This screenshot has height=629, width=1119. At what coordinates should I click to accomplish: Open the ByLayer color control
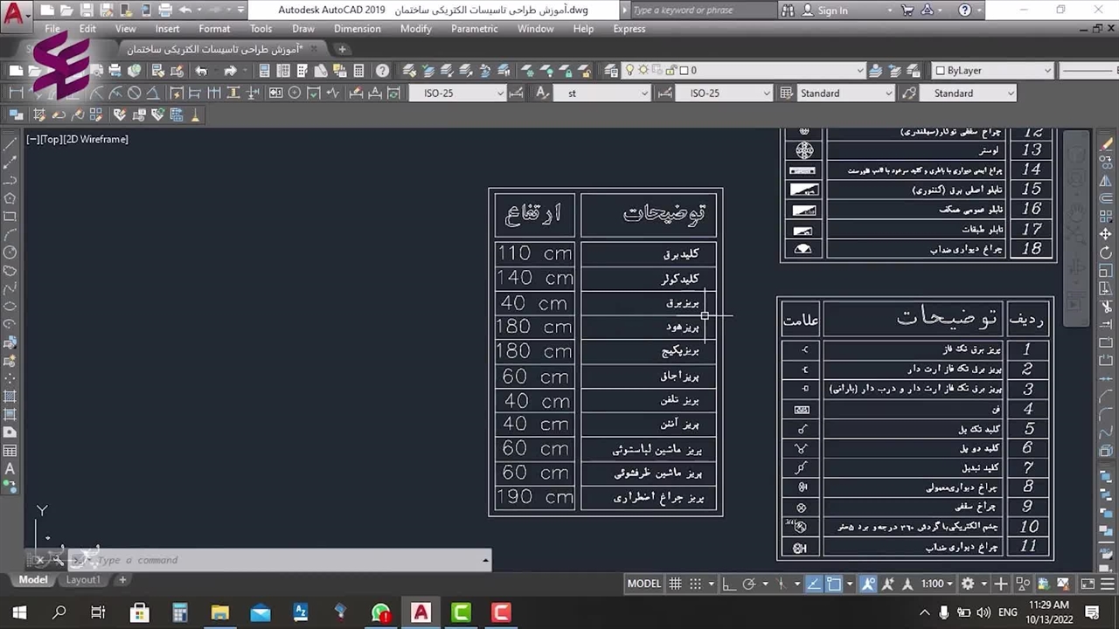pyautogui.click(x=994, y=71)
